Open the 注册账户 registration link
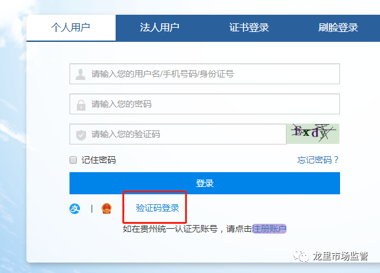The image size is (380, 273). point(269,229)
